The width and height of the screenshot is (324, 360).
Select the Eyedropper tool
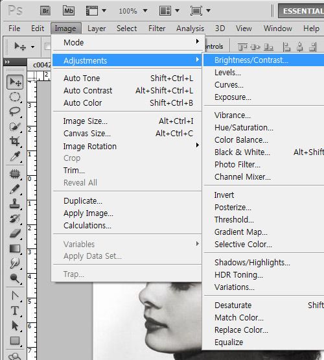(15, 156)
